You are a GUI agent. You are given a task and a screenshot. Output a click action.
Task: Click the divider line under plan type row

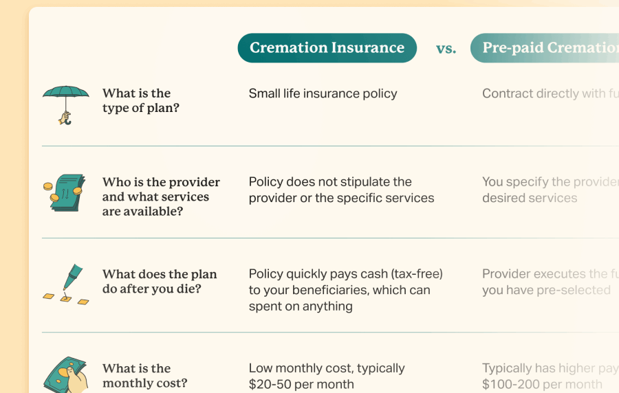[330, 146]
